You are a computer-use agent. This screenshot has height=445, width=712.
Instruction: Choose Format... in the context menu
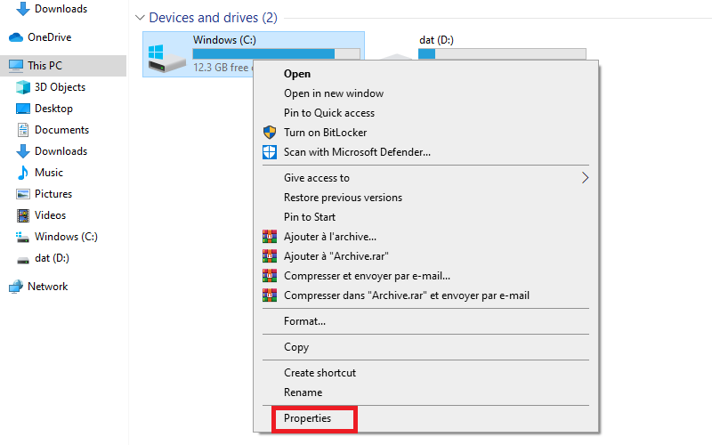point(304,321)
